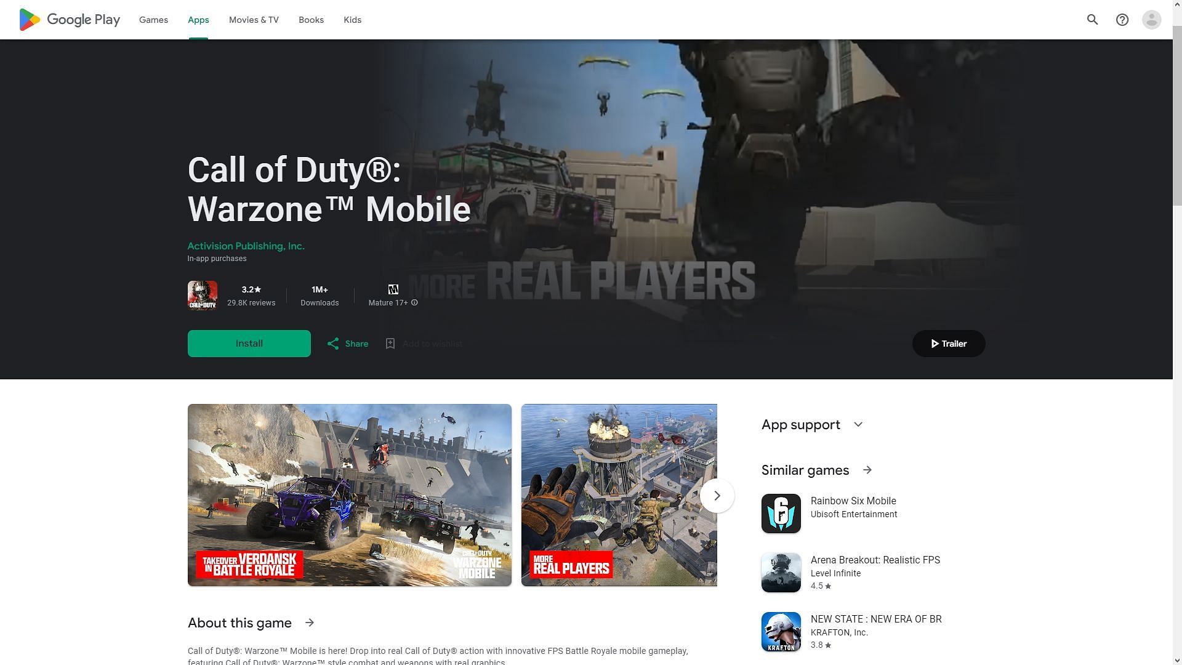
Task: Select the Games navigation tab
Action: point(153,20)
